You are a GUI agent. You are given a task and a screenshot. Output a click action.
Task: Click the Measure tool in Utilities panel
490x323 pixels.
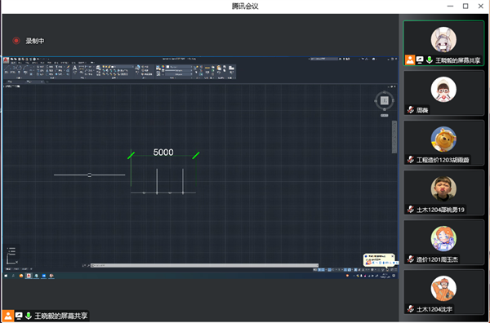pos(207,69)
